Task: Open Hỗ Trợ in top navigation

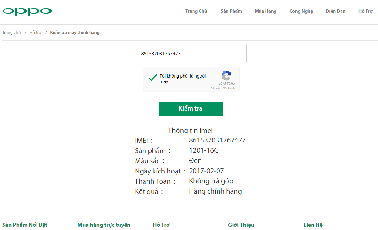Action: [366, 11]
